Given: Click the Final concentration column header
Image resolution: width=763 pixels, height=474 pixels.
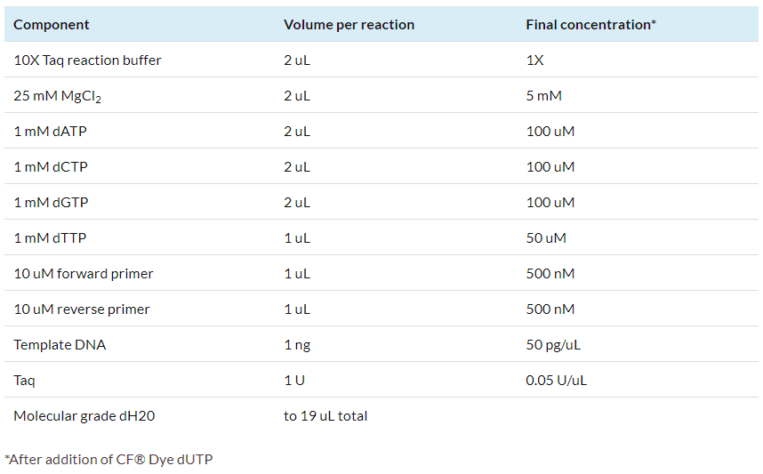Looking at the screenshot, I should (x=590, y=25).
